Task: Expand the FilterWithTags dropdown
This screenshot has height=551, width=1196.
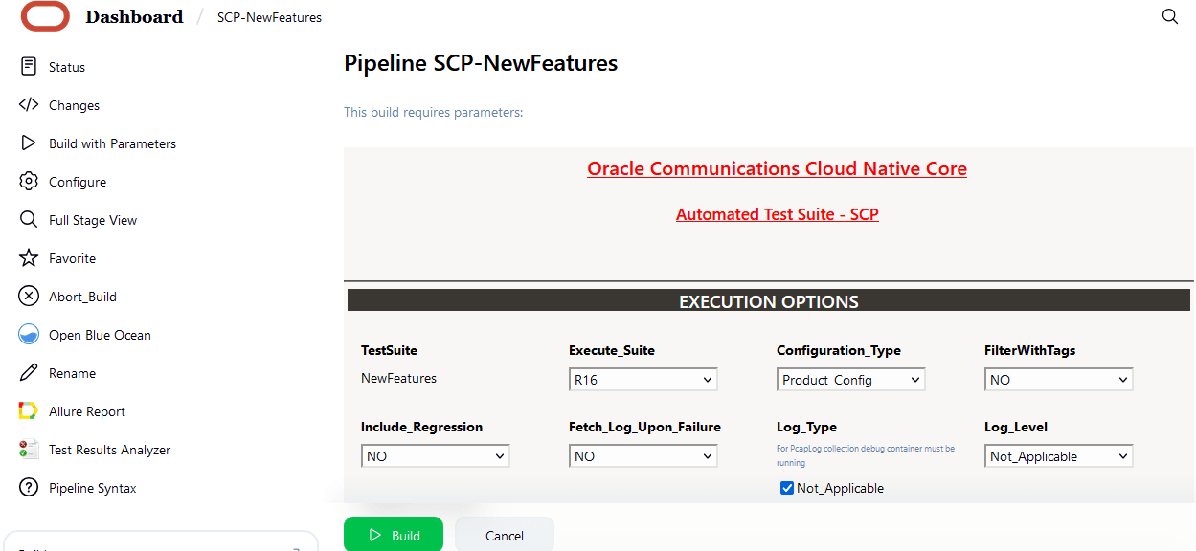Action: pyautogui.click(x=1058, y=380)
